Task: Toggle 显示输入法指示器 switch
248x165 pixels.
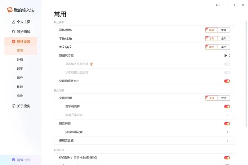Action: point(227,64)
